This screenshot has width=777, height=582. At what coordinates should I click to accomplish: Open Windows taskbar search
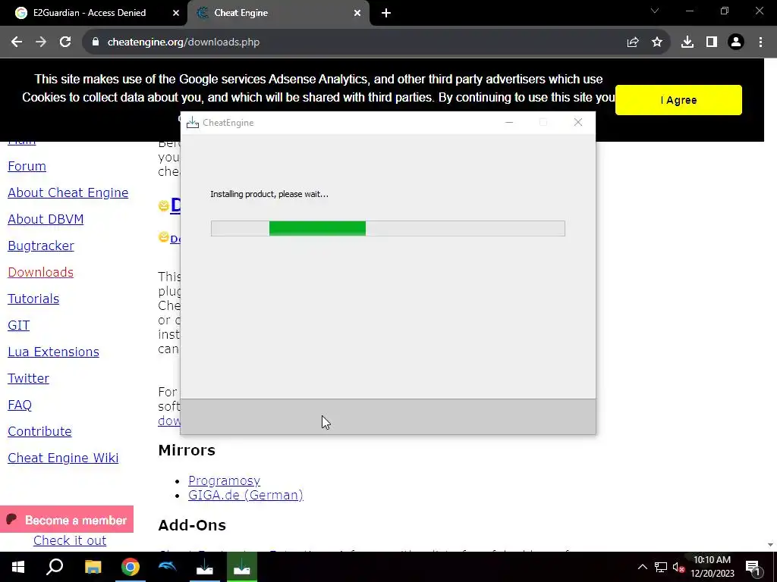click(55, 567)
